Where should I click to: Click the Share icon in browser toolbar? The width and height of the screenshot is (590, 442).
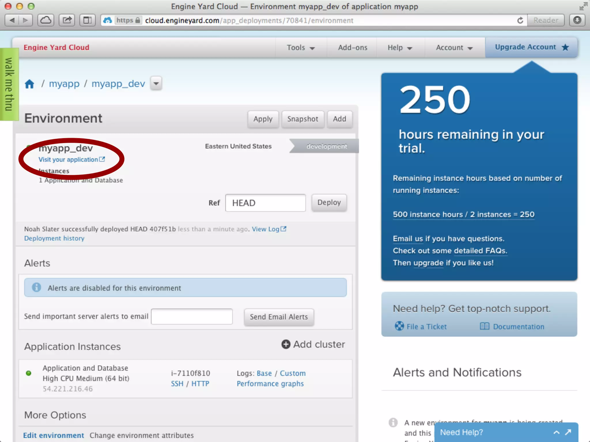click(67, 20)
